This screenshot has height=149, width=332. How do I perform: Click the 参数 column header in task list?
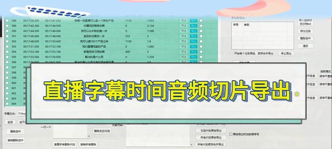pyautogui.click(x=246, y=25)
